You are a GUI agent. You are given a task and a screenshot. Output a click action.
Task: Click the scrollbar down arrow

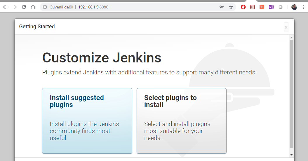pos(291,155)
